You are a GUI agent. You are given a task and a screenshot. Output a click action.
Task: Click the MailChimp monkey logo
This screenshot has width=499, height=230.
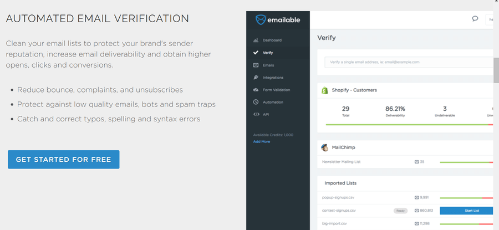point(324,147)
